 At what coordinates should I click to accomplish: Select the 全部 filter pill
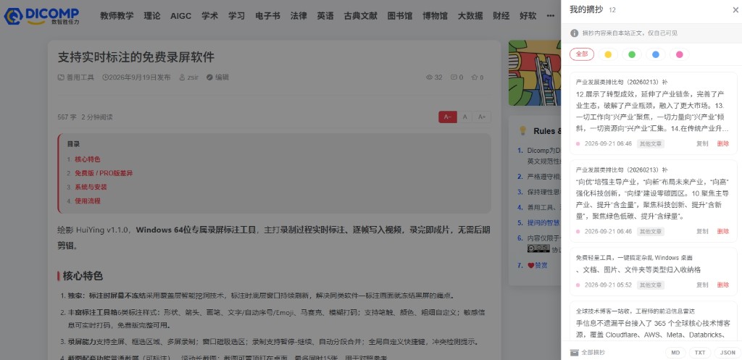coord(582,54)
